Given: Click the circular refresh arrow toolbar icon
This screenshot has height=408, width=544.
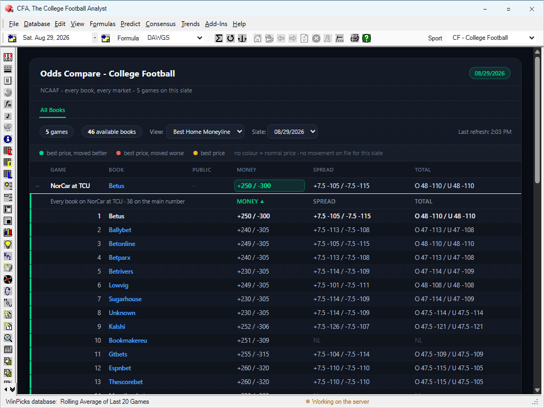Looking at the screenshot, I should click(231, 38).
